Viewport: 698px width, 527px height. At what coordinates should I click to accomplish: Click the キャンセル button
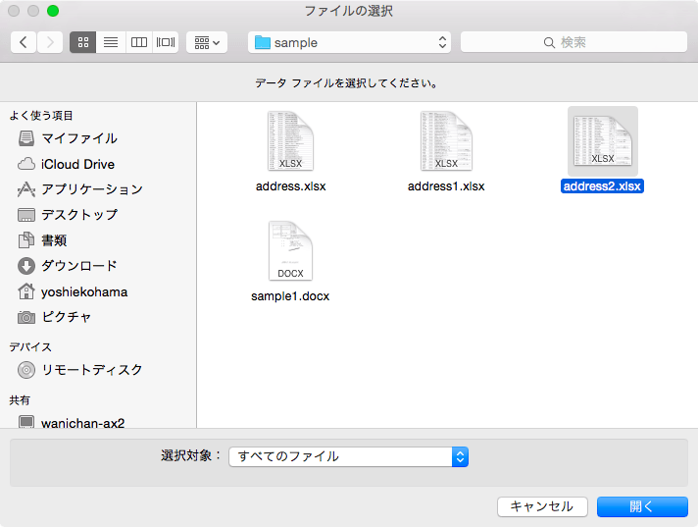[x=542, y=506]
